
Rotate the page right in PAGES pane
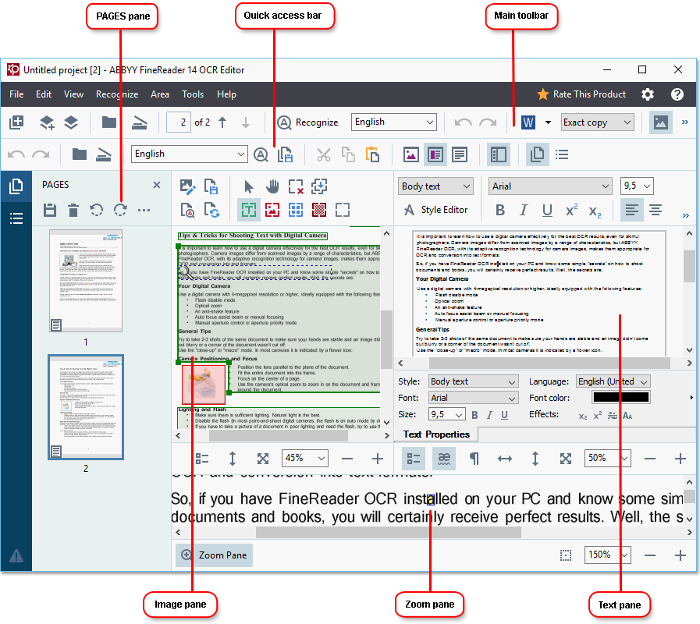[x=120, y=210]
